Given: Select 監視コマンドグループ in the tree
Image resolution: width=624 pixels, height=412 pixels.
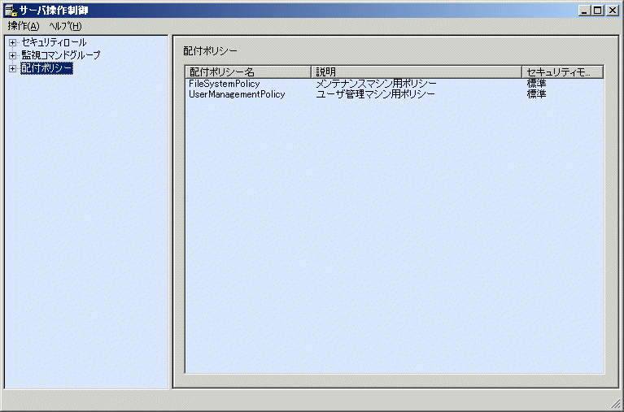Looking at the screenshot, I should coord(61,55).
